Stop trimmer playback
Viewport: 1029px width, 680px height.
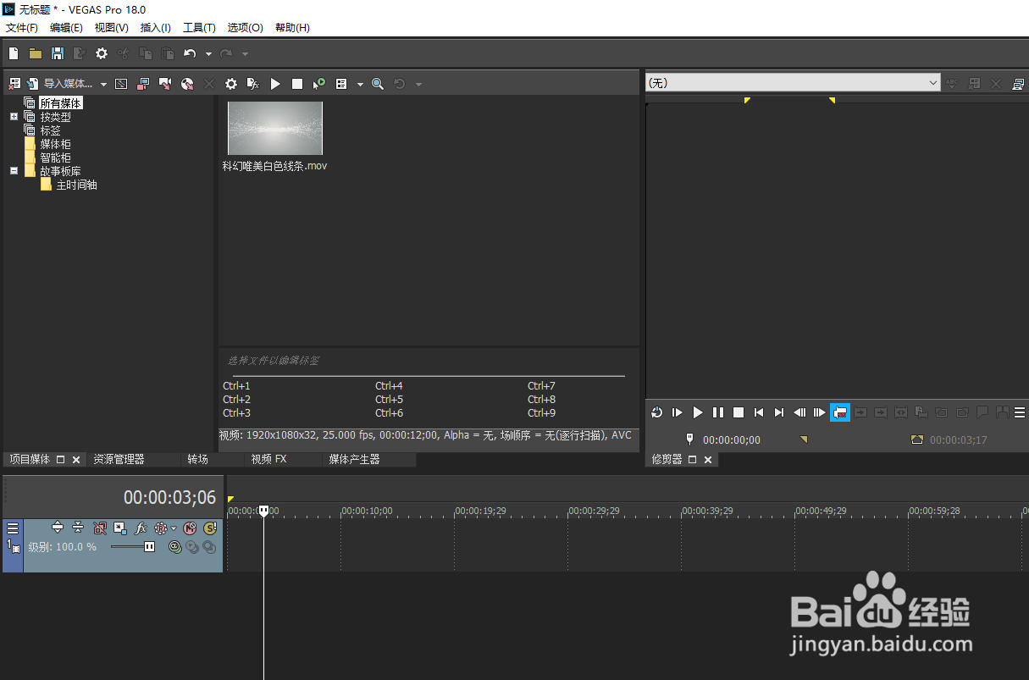coord(739,412)
